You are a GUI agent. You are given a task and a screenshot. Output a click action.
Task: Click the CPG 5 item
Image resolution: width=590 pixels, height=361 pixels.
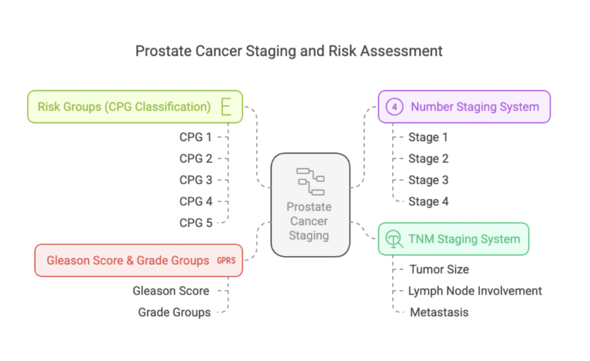point(196,223)
